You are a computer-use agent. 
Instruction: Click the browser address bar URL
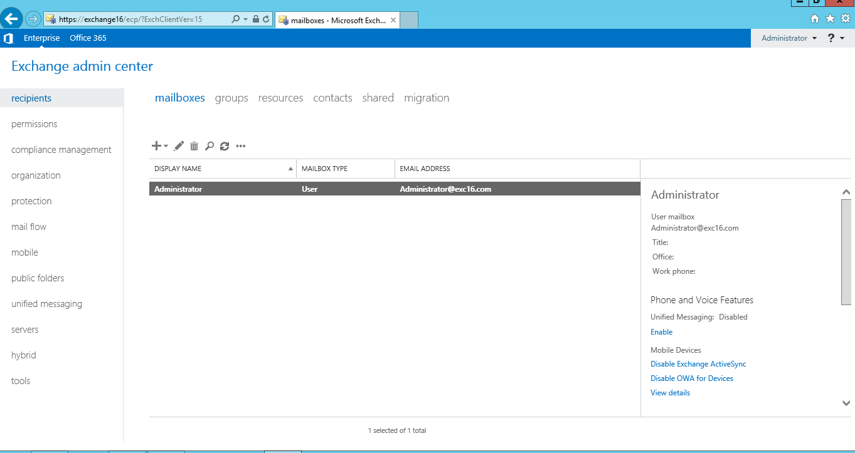coord(130,19)
